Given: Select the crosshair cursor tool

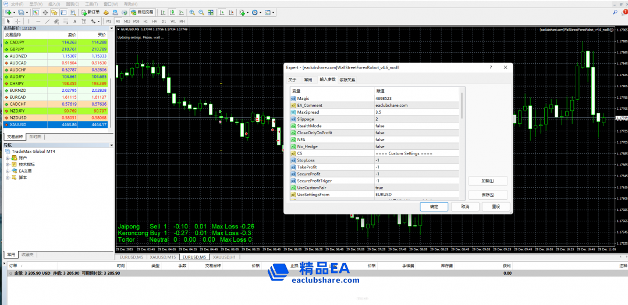Looking at the screenshot, I should [x=17, y=21].
